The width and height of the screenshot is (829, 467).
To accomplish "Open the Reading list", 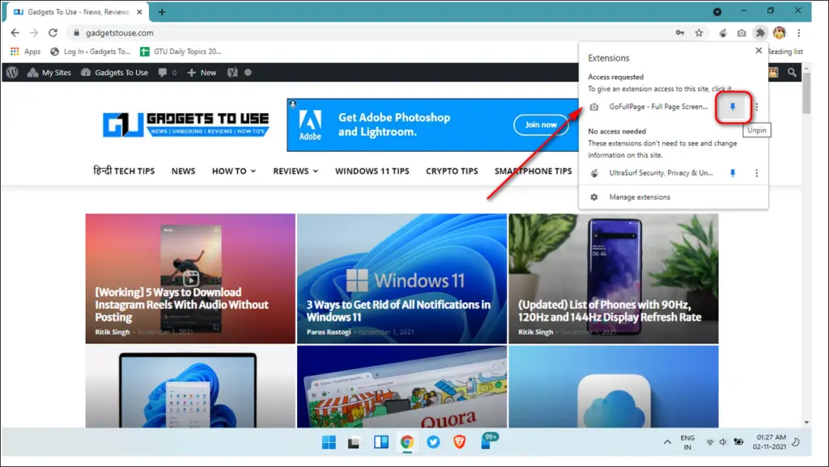I will click(x=784, y=51).
